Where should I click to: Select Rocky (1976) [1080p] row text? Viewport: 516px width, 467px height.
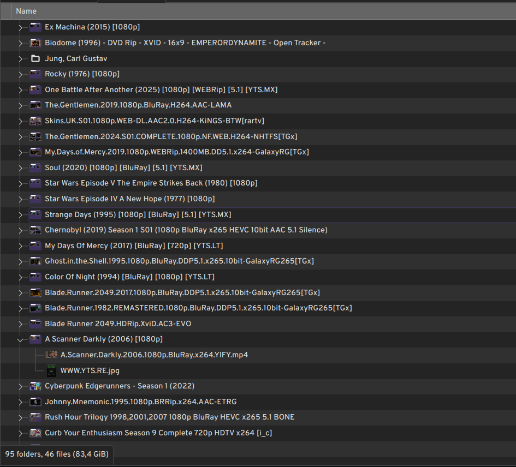click(82, 74)
